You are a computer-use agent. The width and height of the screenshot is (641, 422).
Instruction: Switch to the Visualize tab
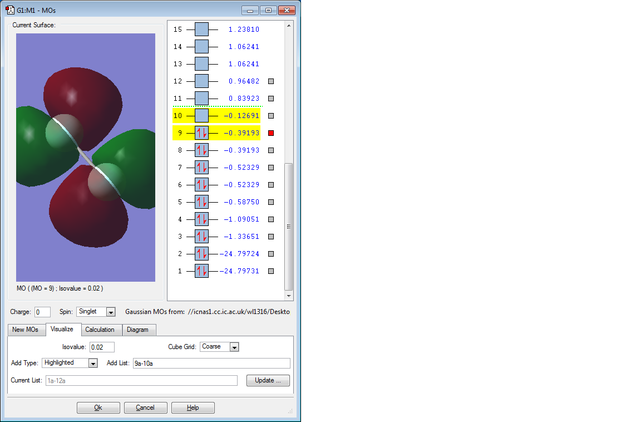[62, 329]
